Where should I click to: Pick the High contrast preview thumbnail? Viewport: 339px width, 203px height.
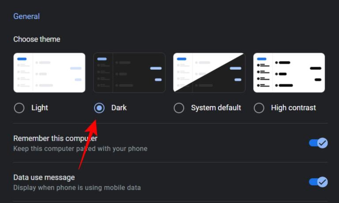(x=289, y=73)
